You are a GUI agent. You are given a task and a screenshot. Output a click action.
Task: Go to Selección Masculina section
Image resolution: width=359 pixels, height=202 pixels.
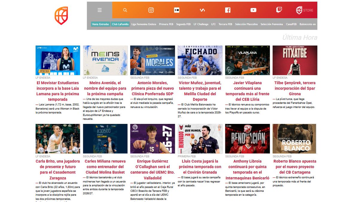246,24
